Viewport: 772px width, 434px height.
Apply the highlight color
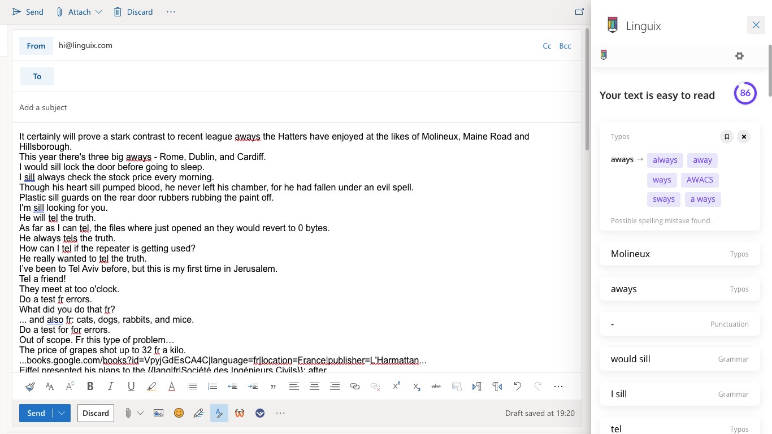coord(151,387)
